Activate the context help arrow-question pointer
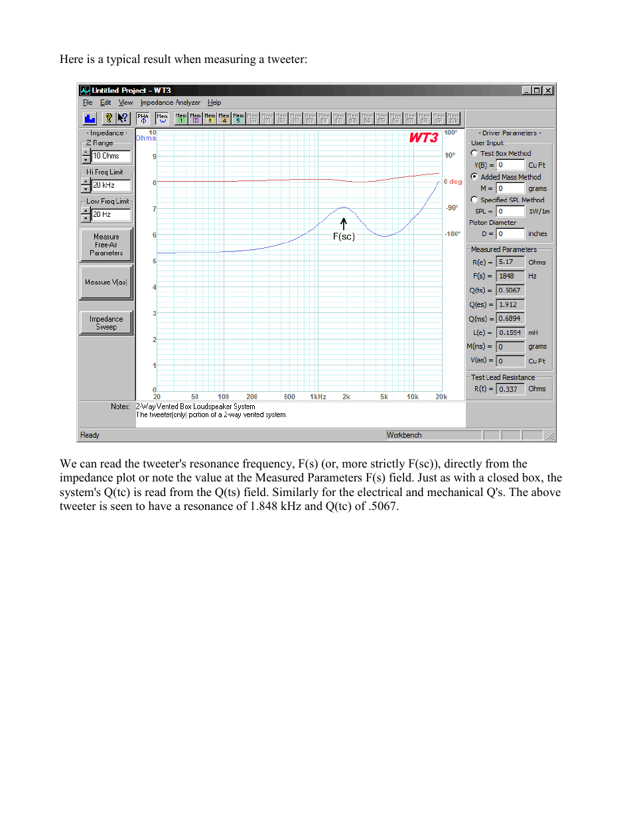This screenshot has height=819, width=633. click(x=122, y=118)
